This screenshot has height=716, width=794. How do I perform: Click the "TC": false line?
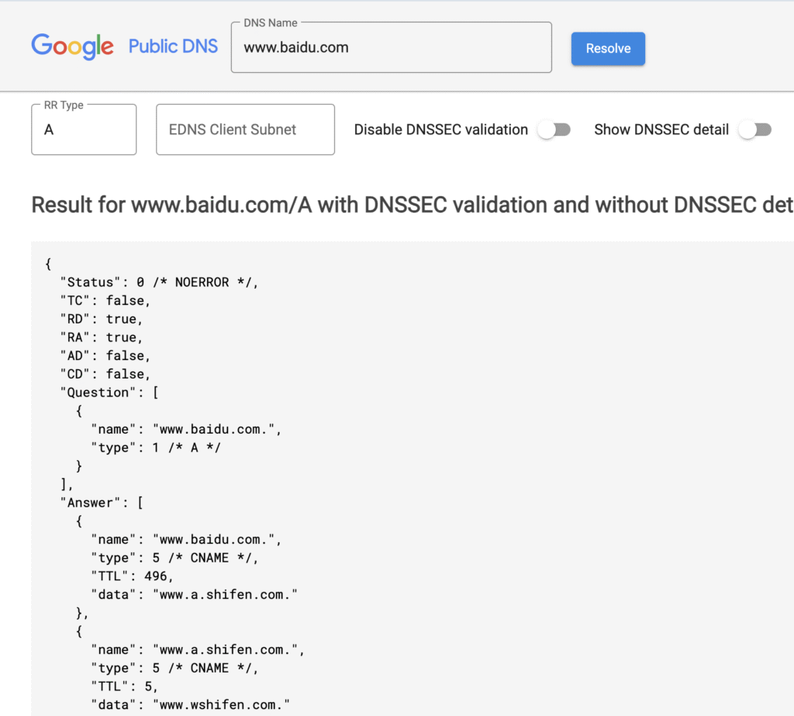105,300
